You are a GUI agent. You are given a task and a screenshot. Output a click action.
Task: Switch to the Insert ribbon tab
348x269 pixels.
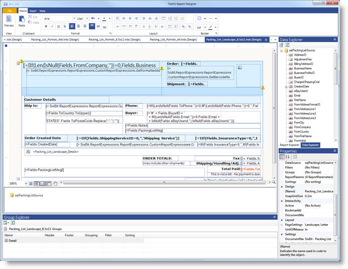(x=33, y=11)
